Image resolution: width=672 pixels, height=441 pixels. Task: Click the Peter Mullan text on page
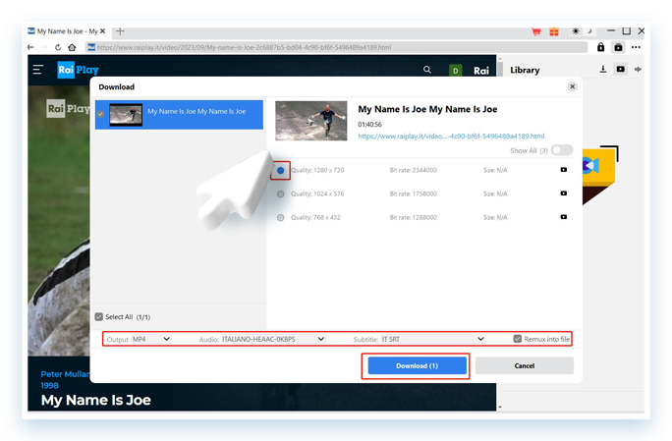tap(65, 374)
